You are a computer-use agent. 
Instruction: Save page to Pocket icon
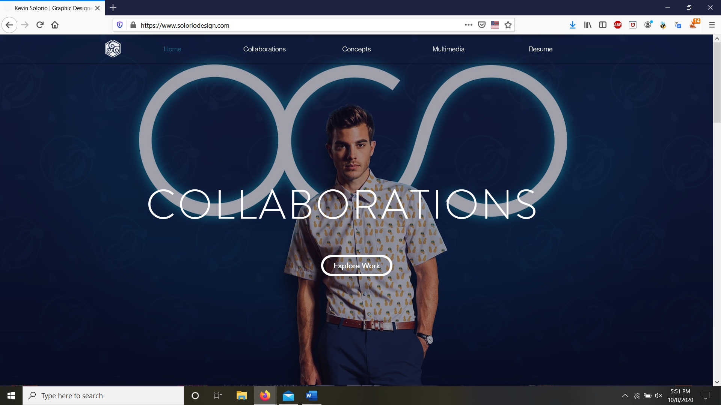tap(482, 25)
